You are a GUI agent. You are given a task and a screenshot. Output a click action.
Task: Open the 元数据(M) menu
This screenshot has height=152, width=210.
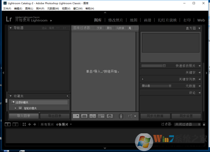coord(53,9)
